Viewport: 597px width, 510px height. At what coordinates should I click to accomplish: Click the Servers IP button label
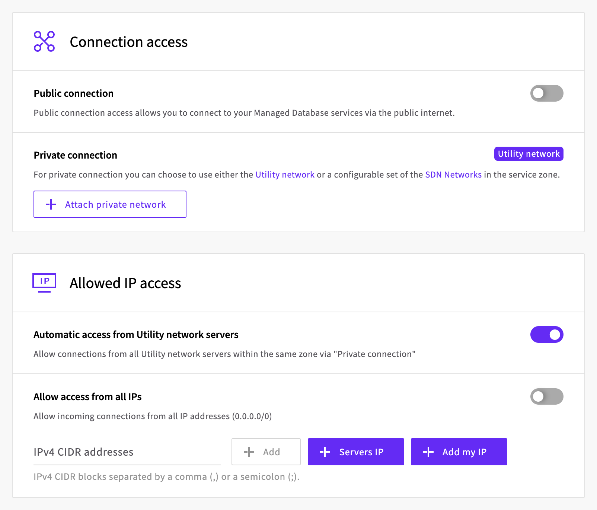coord(361,452)
